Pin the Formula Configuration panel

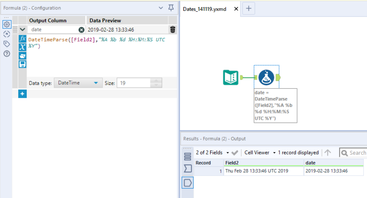pos(171,8)
